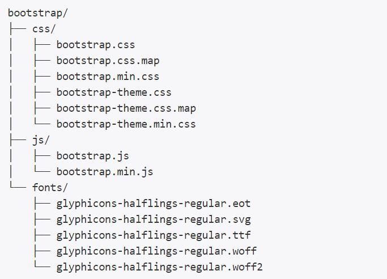Click the tree branch line before css/
The image size is (387, 279).
click(x=18, y=29)
